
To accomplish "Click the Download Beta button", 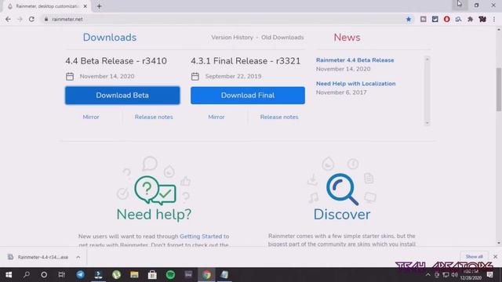I will (122, 96).
